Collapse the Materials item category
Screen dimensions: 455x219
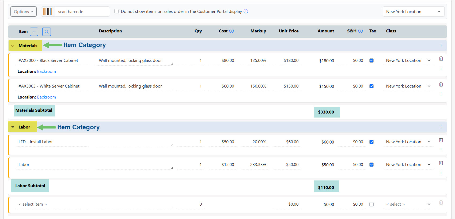[13, 46]
